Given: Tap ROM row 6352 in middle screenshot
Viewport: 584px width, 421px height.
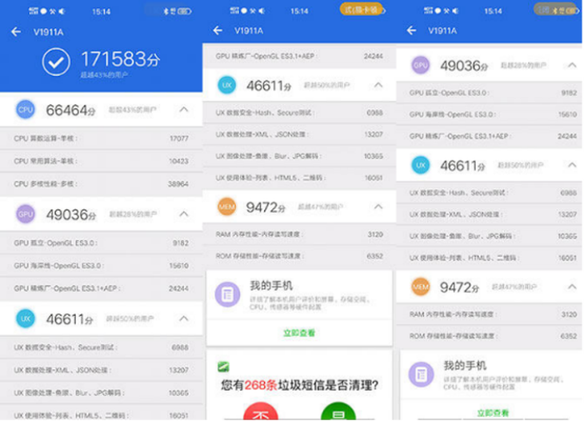Looking at the screenshot, I should click(x=299, y=256).
